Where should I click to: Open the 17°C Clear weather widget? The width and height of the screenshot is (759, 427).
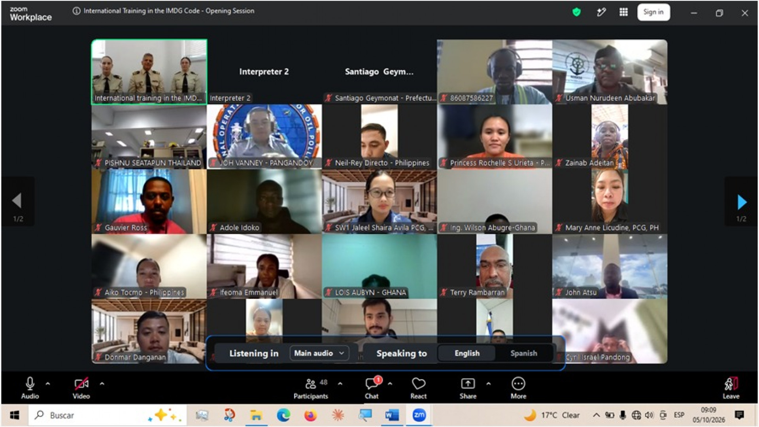coord(552,415)
